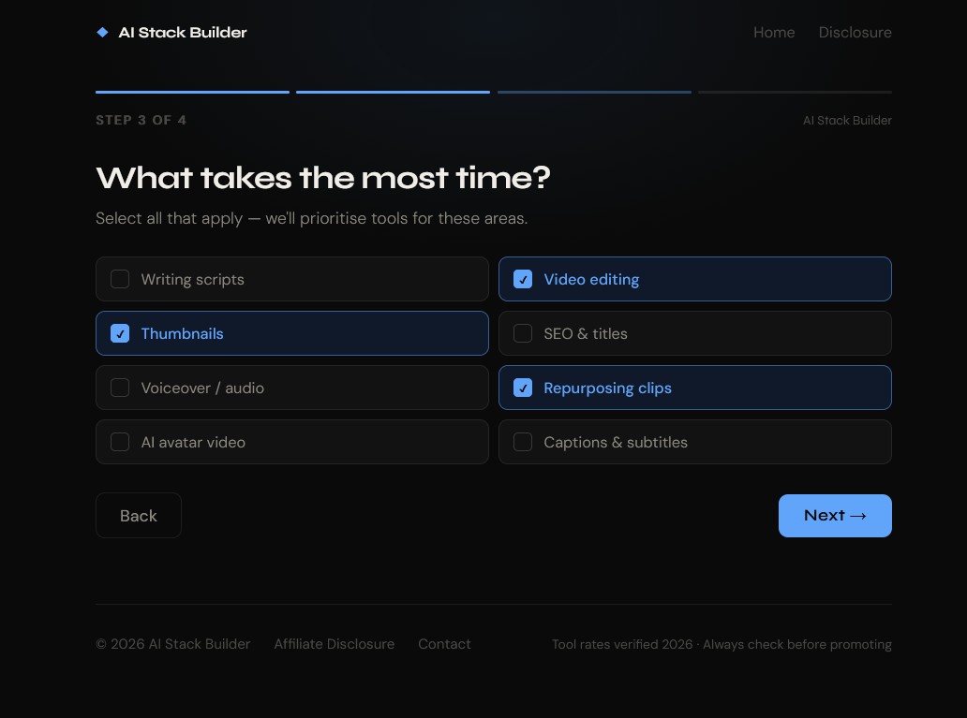Click the AI Stack Builder header title
This screenshot has height=718, width=967.
[x=183, y=33]
